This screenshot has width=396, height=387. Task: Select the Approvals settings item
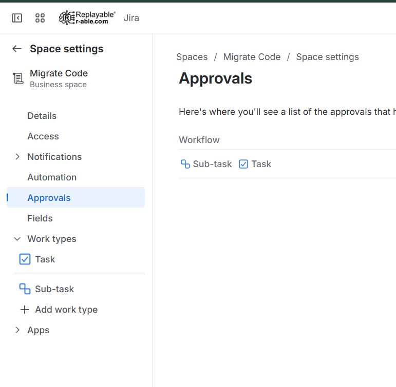(76, 197)
